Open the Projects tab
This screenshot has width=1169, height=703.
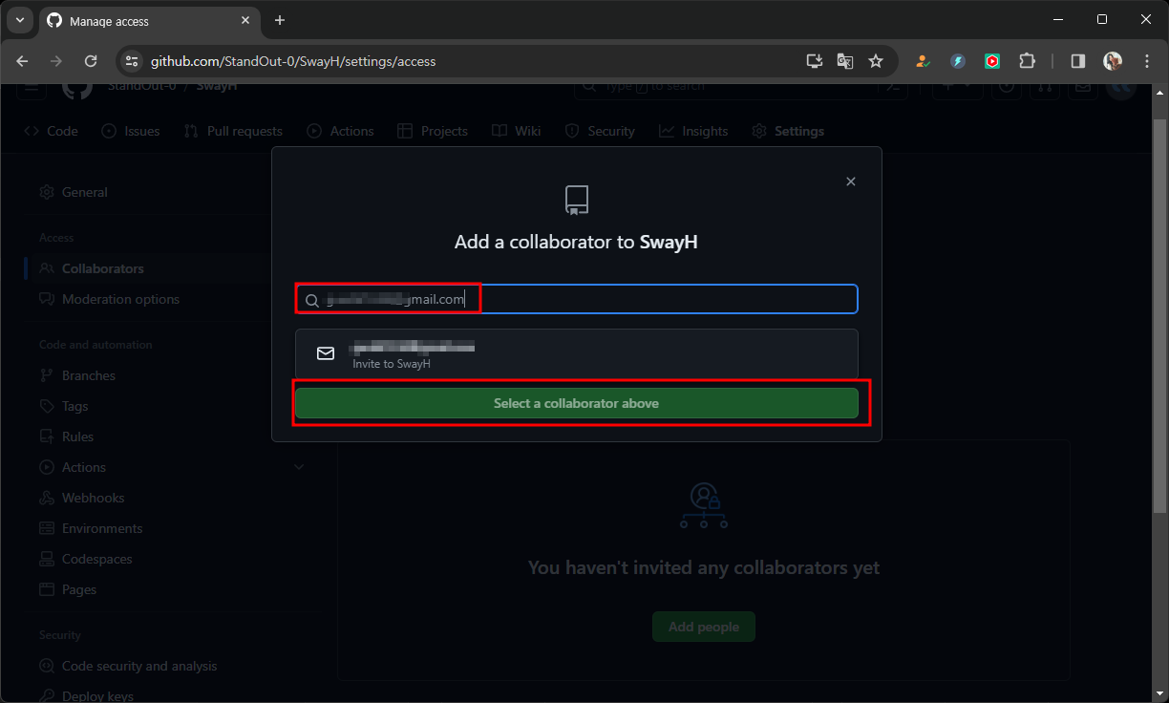[433, 131]
